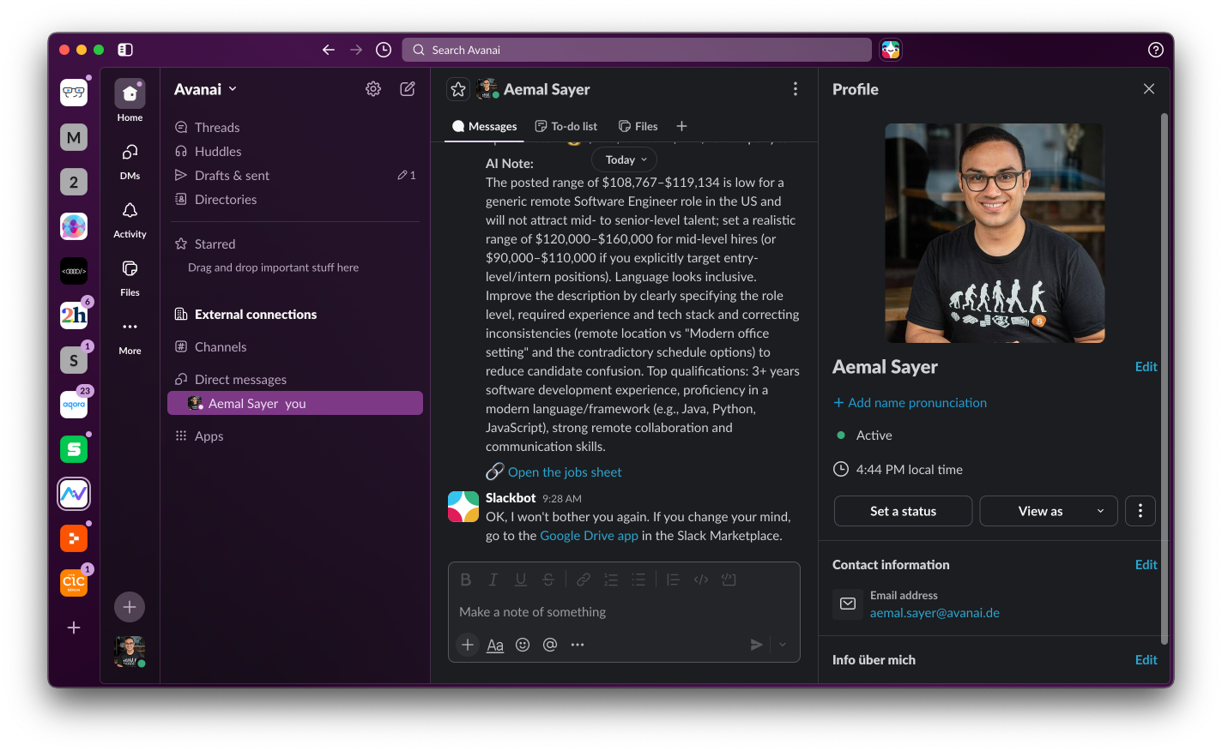Open workspace preferences gear icon
The height and width of the screenshot is (751, 1222).
coord(373,88)
